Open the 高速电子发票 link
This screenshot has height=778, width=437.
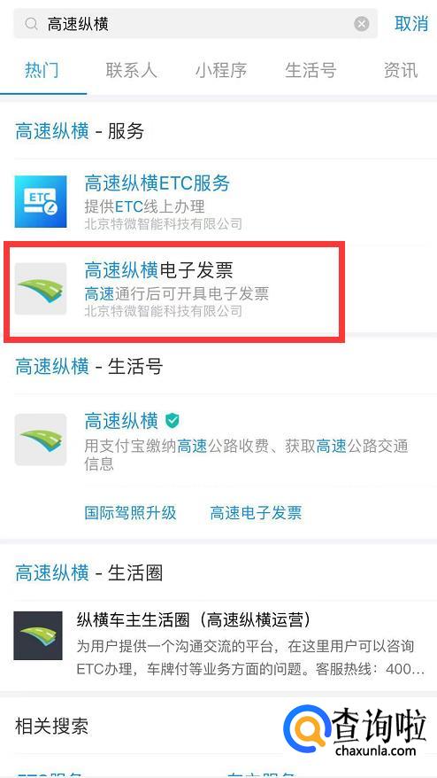[256, 512]
